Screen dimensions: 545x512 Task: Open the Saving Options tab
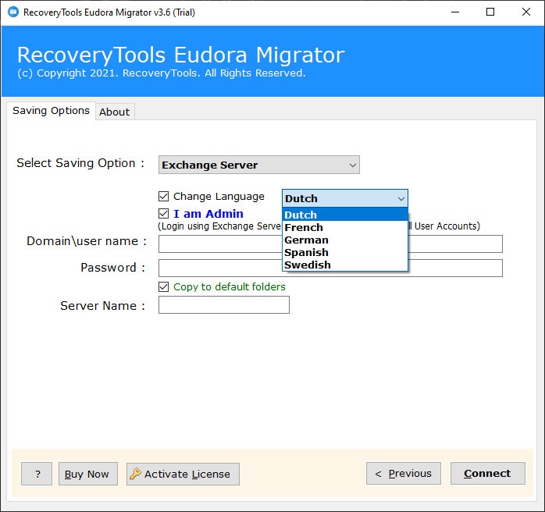coord(51,111)
